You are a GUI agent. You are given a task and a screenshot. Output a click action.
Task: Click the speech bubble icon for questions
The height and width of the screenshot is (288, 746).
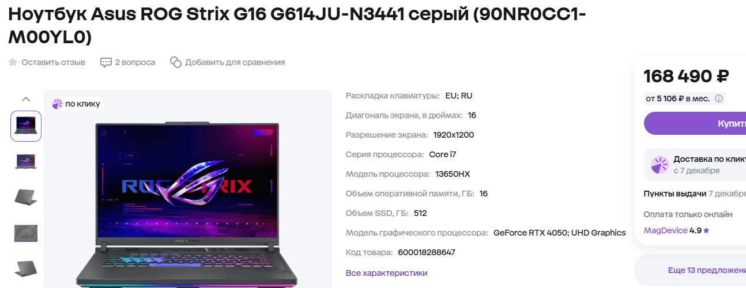(106, 62)
